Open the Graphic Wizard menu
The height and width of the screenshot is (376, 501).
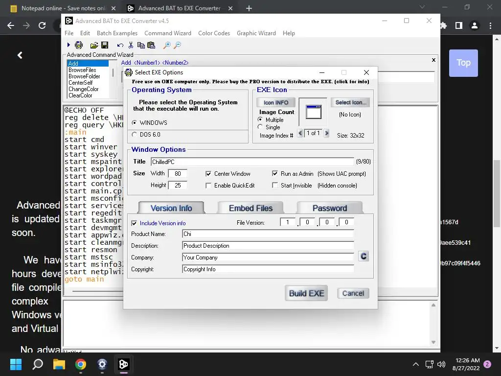click(256, 33)
